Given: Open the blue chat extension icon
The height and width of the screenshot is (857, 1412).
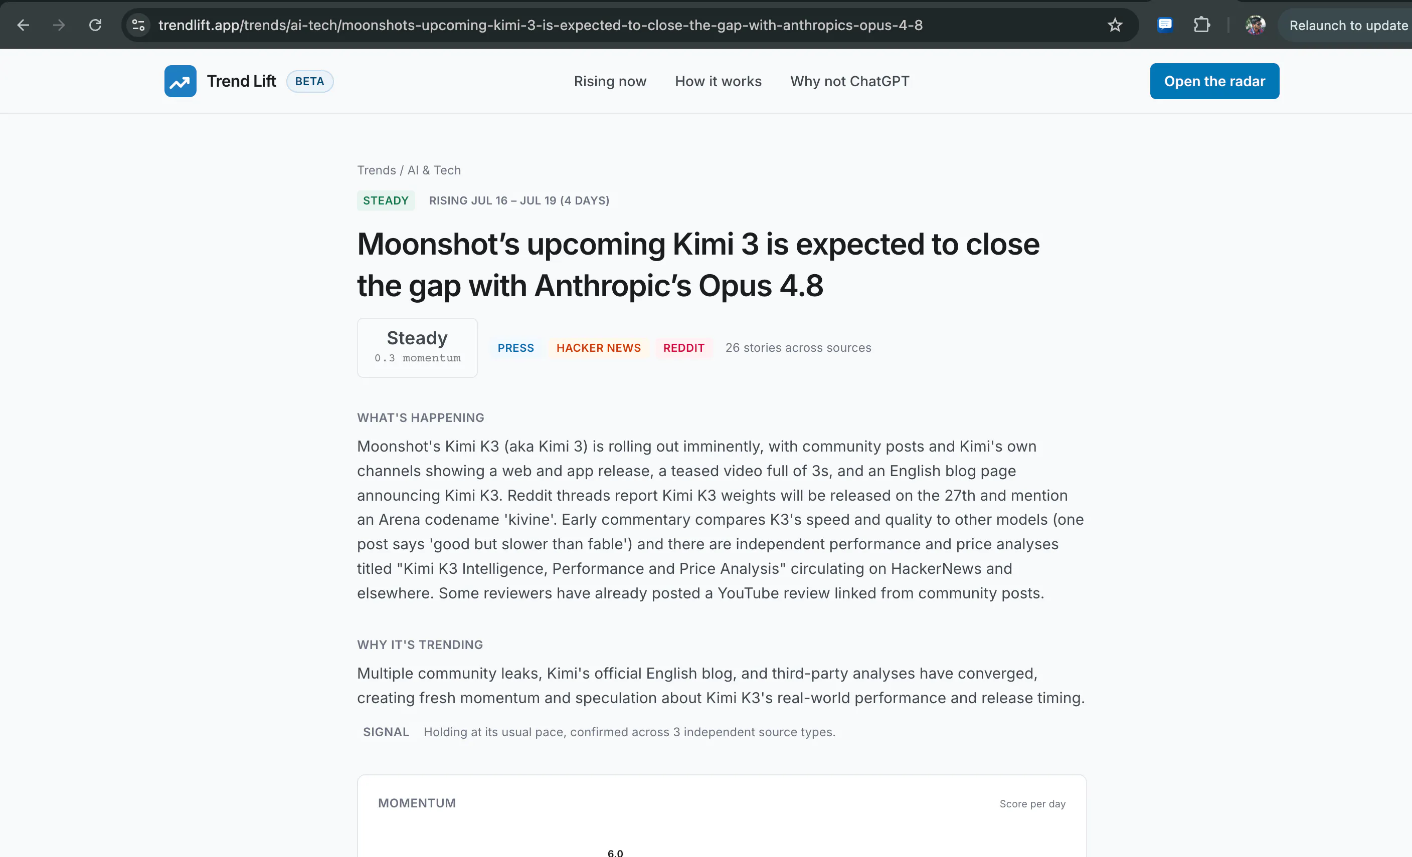Looking at the screenshot, I should click(x=1164, y=25).
